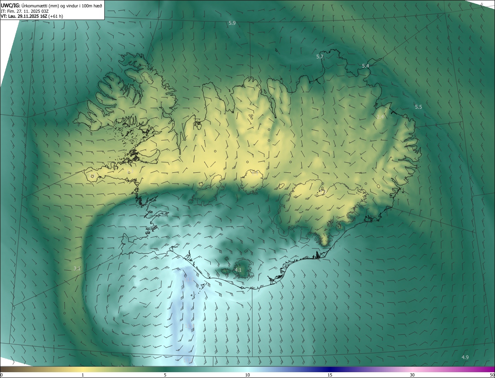The height and width of the screenshot is (378, 495).
Task: Click the 30 tick on the color scale
Action: 412,375
